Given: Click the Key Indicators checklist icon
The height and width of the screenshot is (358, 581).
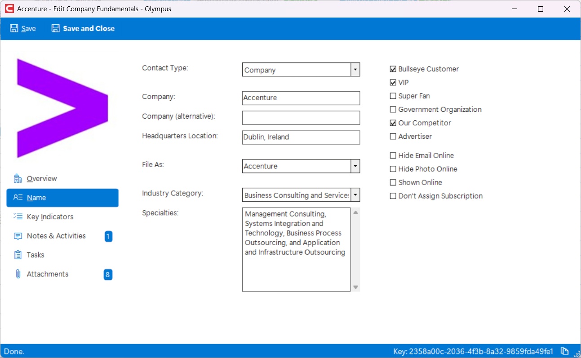Looking at the screenshot, I should pos(18,217).
